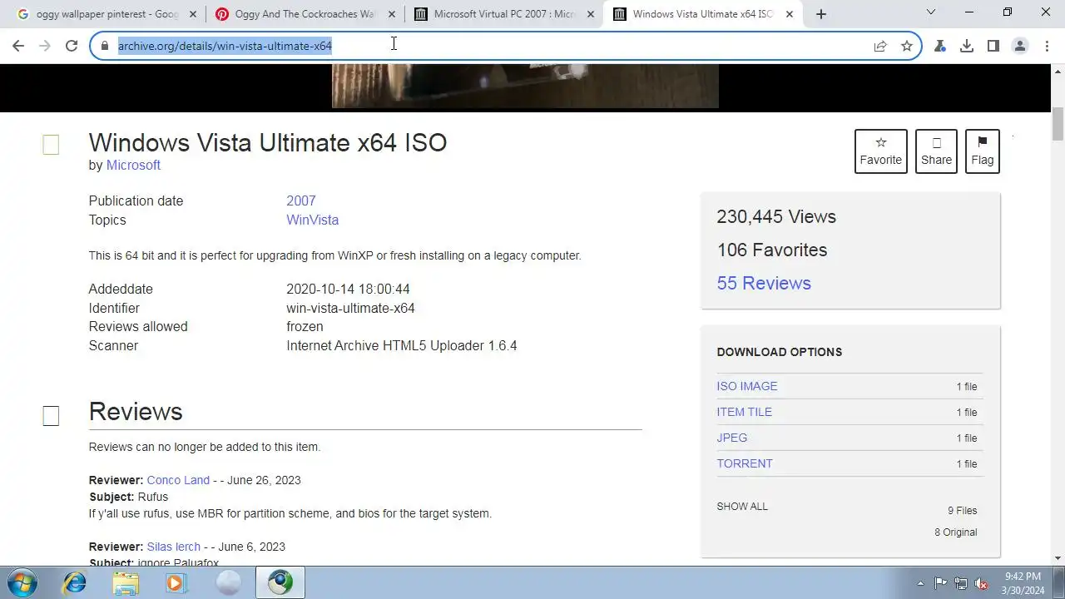Show hidden system tray icons
The height and width of the screenshot is (599, 1065).
pyautogui.click(x=920, y=583)
